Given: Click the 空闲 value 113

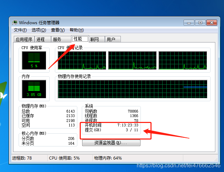Looking at the screenshot, I should pyautogui.click(x=71, y=125).
